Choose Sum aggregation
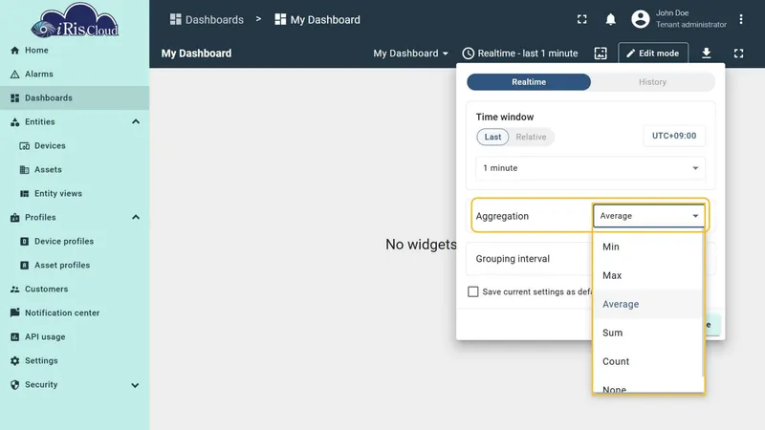Screen dimensions: 765x430 coord(648,333)
